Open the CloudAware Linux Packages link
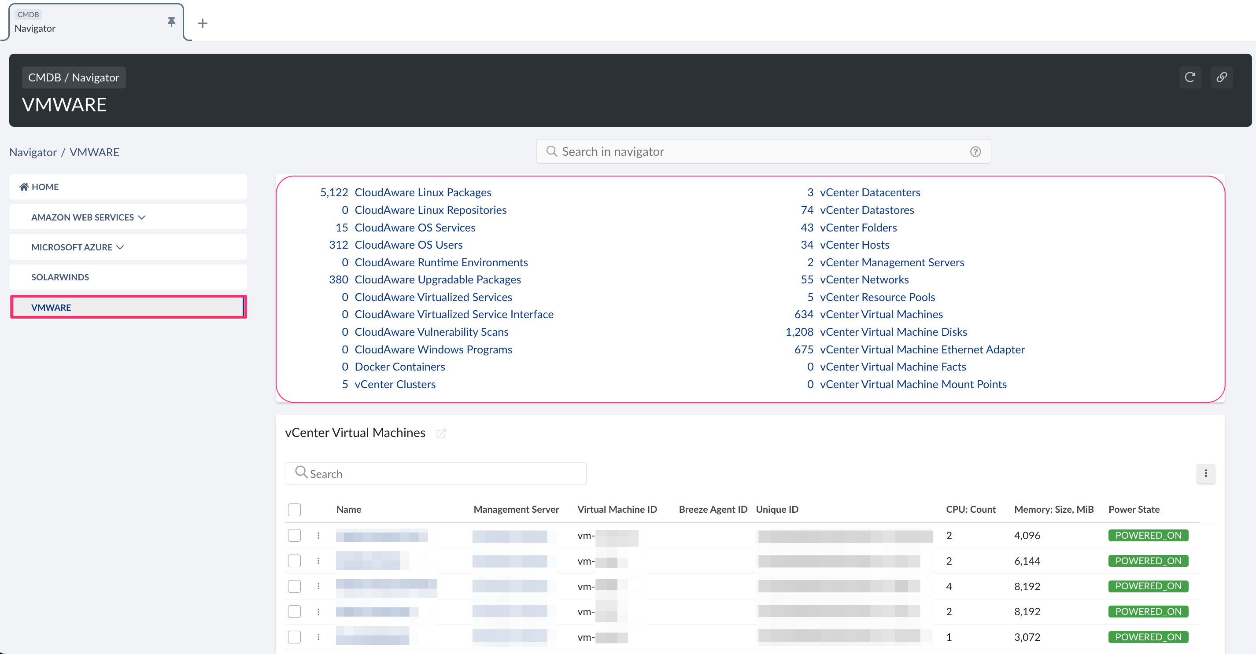1256x654 pixels. [422, 192]
